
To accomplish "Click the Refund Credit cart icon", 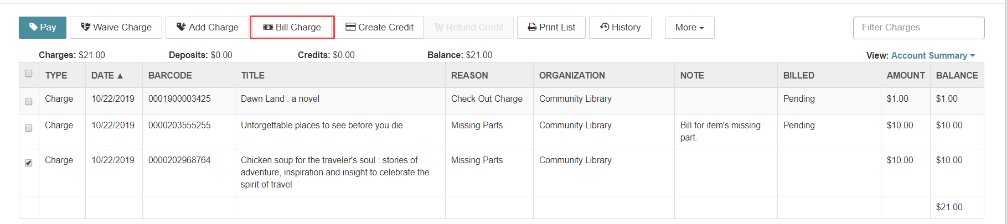I will click(x=439, y=27).
